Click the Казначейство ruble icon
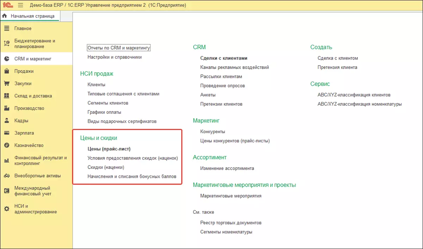The width and height of the screenshot is (423, 249). point(7,145)
